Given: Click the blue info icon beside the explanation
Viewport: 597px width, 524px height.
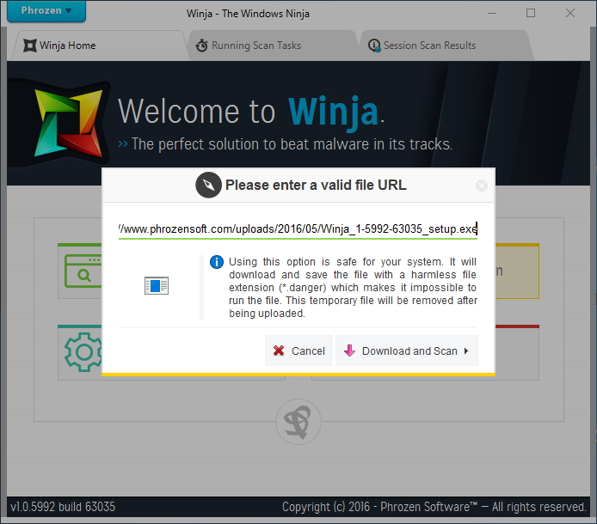Looking at the screenshot, I should pyautogui.click(x=217, y=262).
